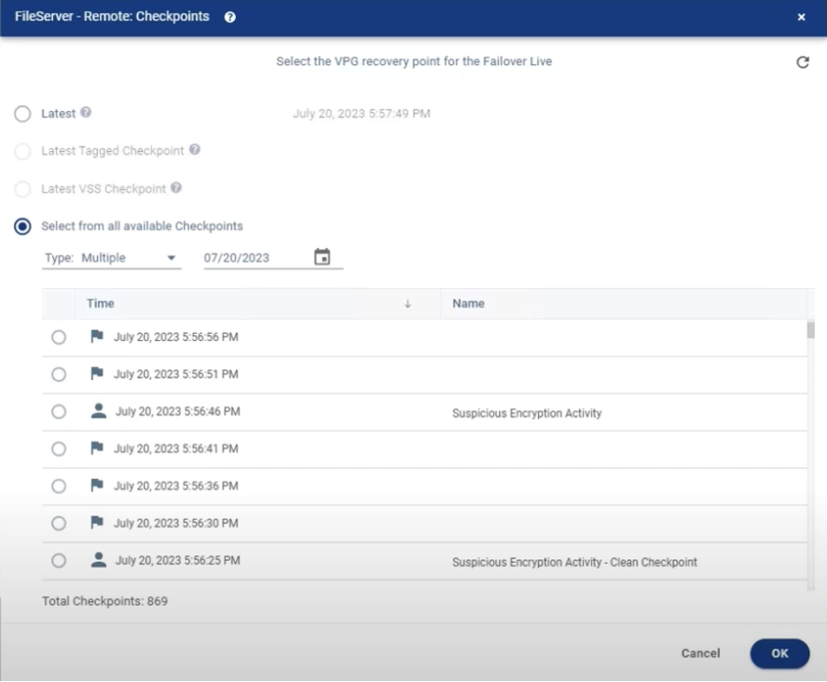Select checkpoint July 20, 2023 5:56:30 PM

(58, 523)
